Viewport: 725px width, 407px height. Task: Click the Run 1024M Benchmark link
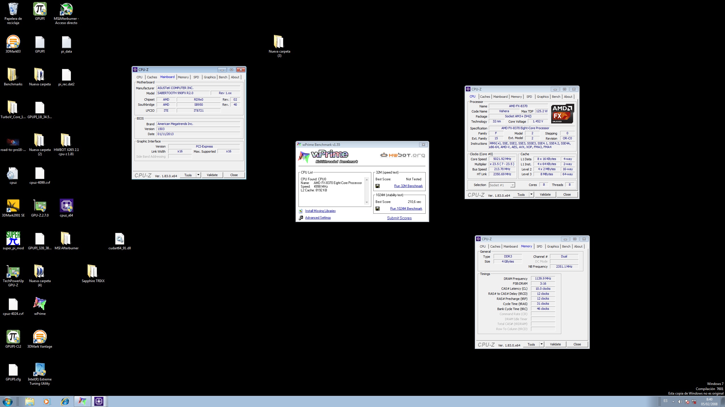406,209
